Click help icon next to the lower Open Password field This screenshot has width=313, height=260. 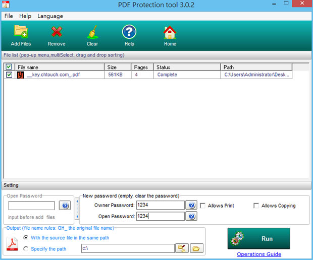coord(191,216)
